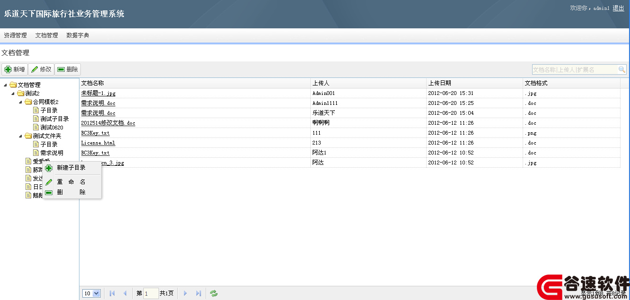Open 需求说明.doc uploaded by 乐道天下
Viewport: 630px width, 300px height.
click(98, 113)
